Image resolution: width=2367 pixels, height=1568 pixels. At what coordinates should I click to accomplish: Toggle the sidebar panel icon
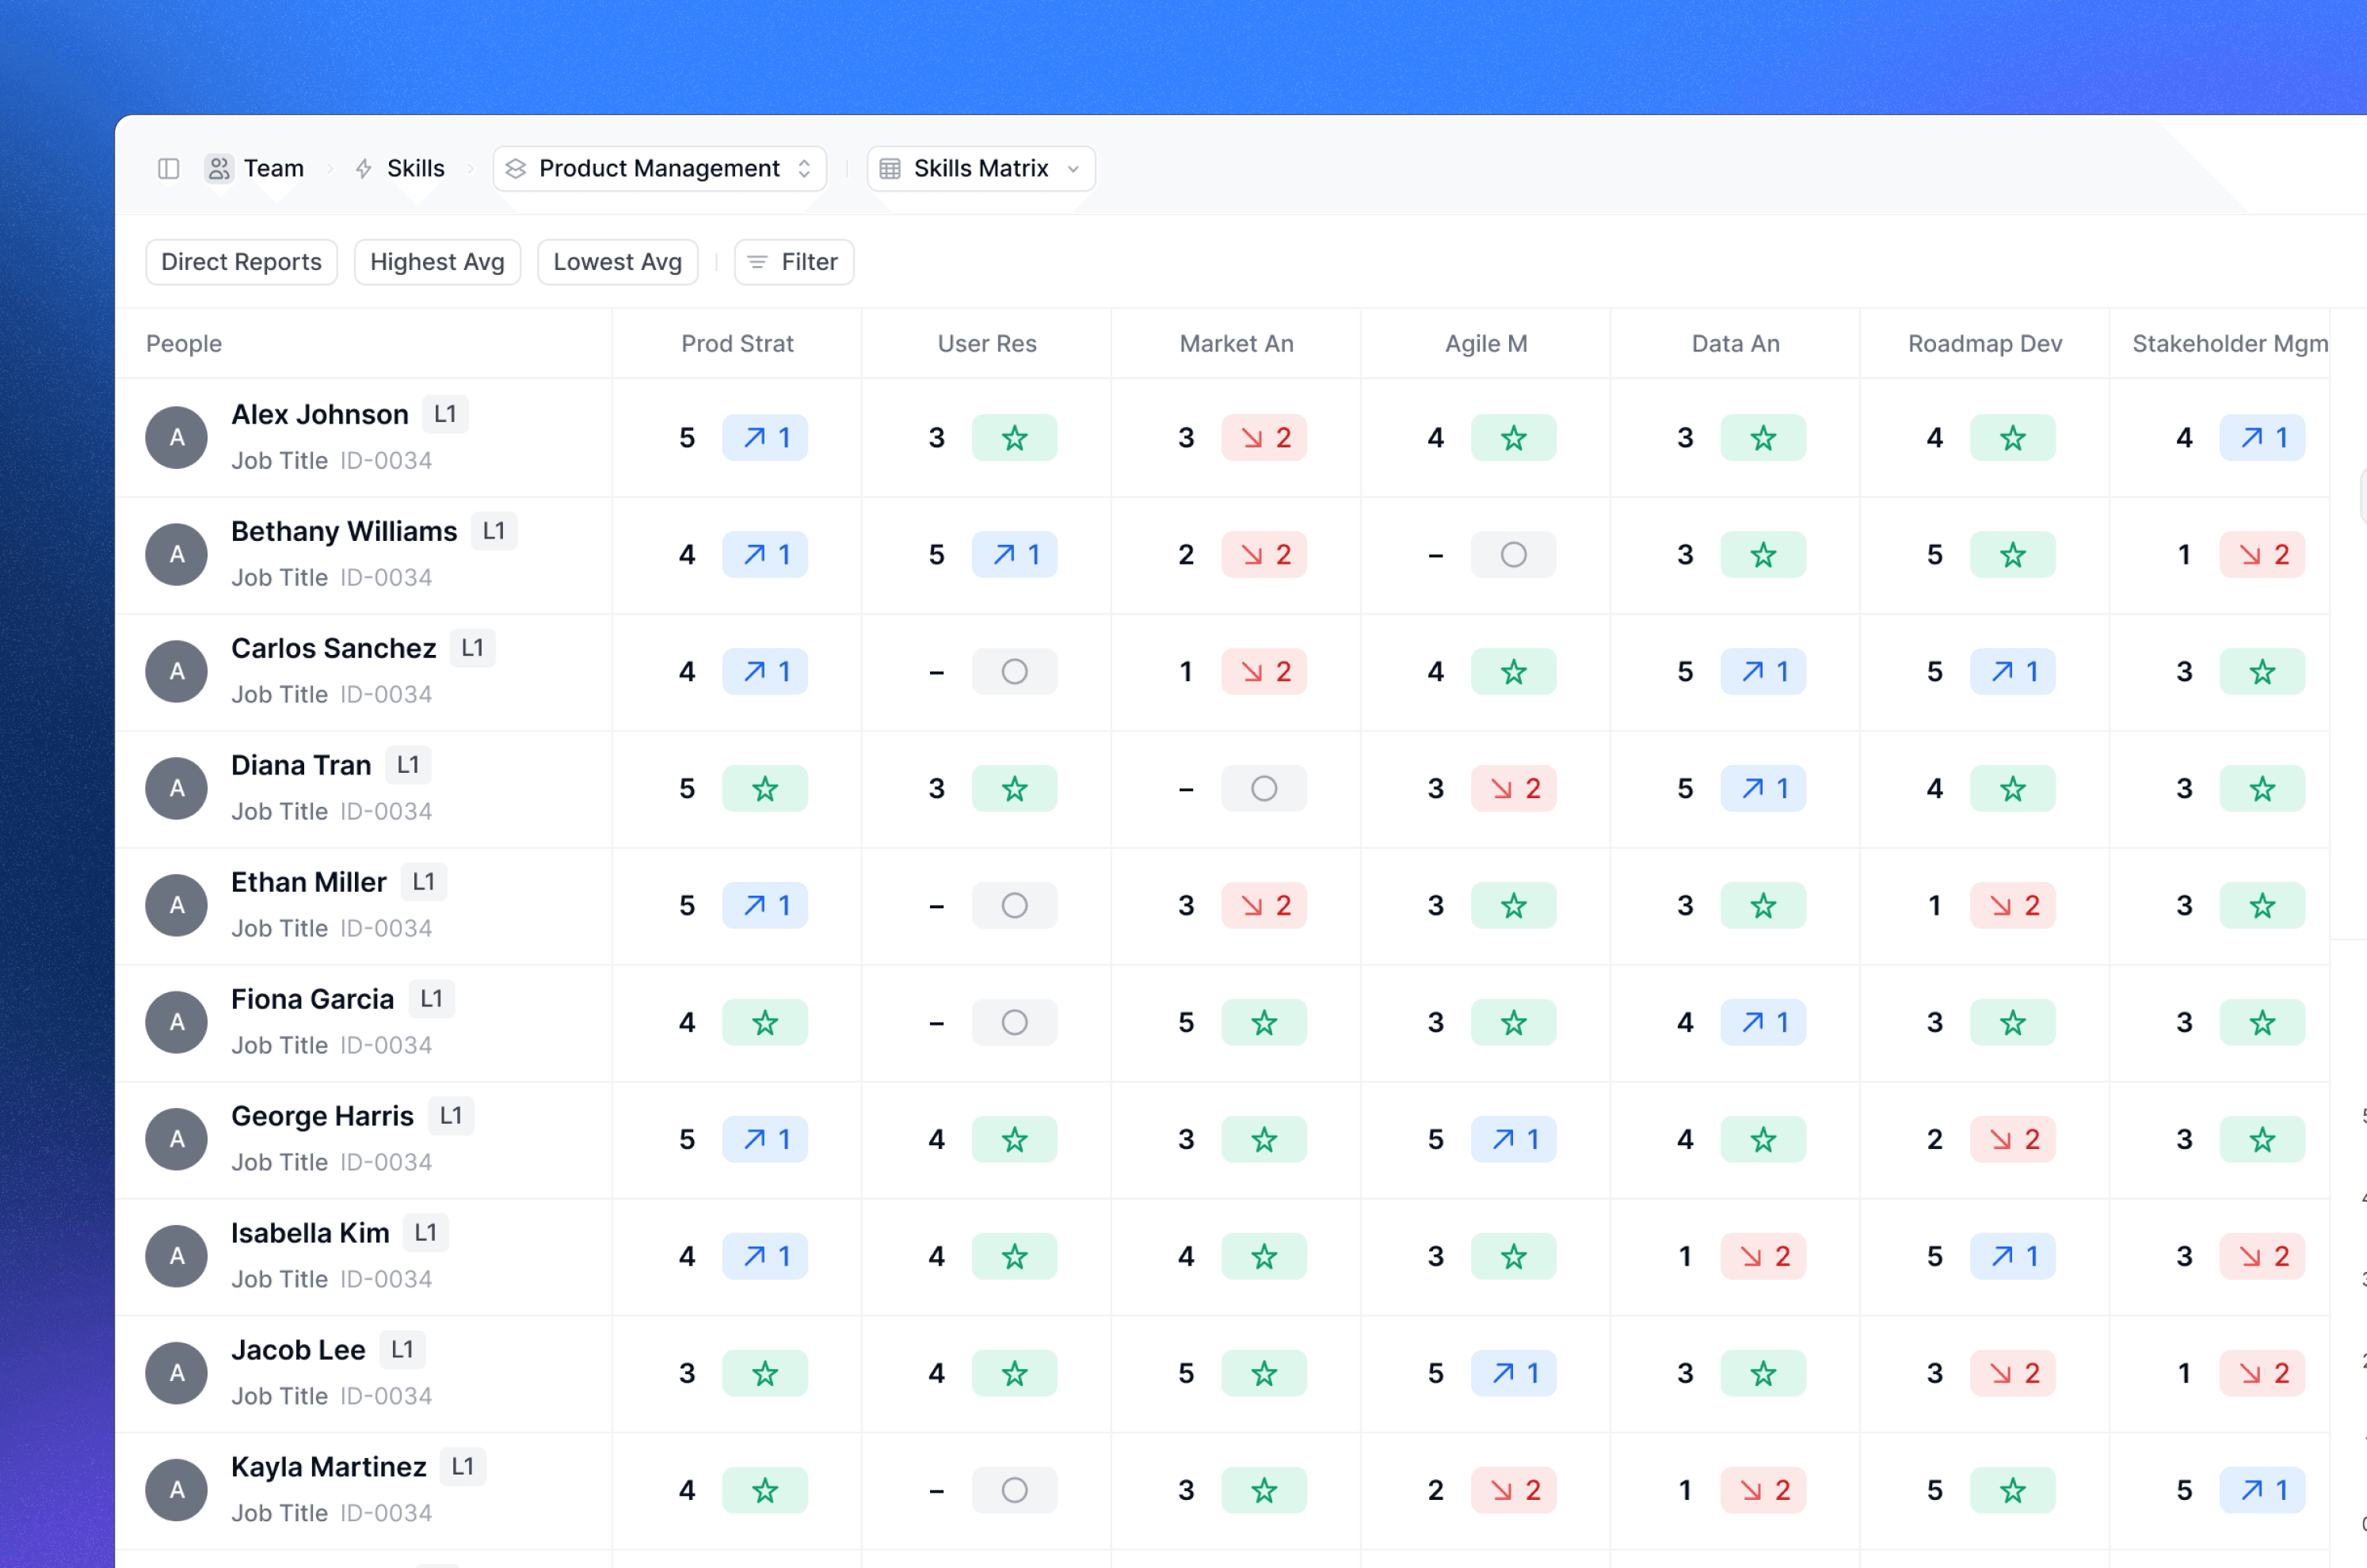[x=168, y=168]
